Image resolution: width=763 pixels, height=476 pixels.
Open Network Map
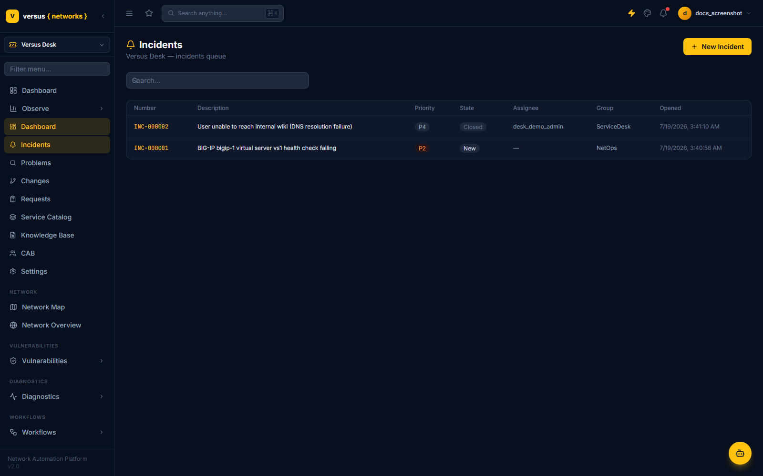coord(57,307)
